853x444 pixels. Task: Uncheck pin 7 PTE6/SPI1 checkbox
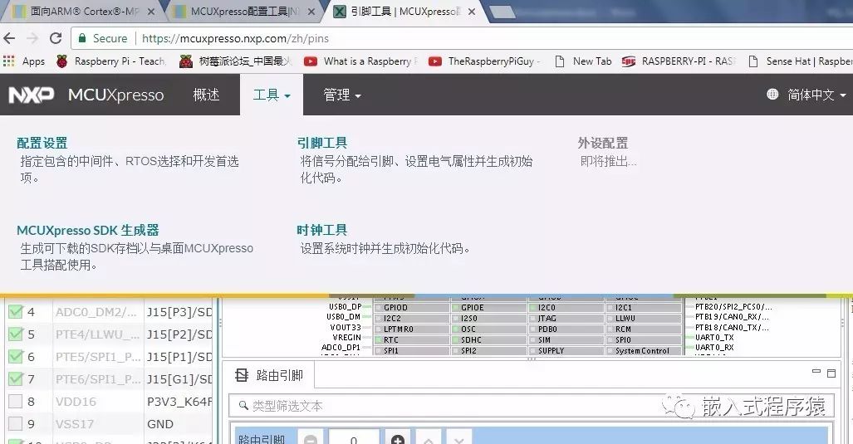pyautogui.click(x=16, y=378)
